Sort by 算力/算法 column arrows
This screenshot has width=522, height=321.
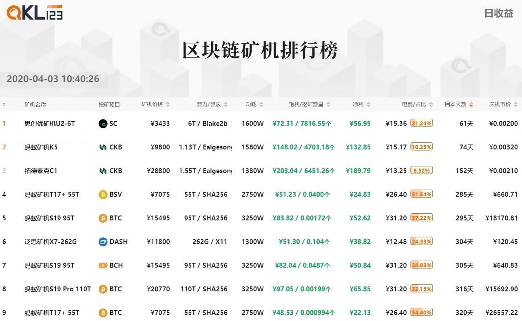click(226, 104)
